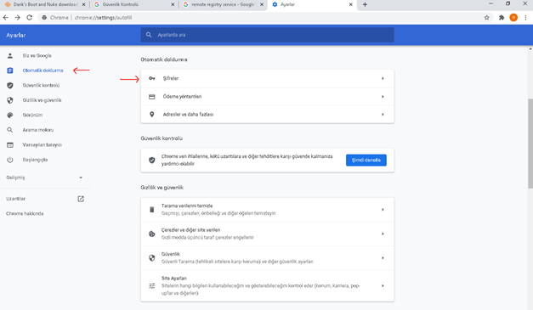Open Güvenlik row chevron arrow
This screenshot has width=533, height=310.
(383, 258)
